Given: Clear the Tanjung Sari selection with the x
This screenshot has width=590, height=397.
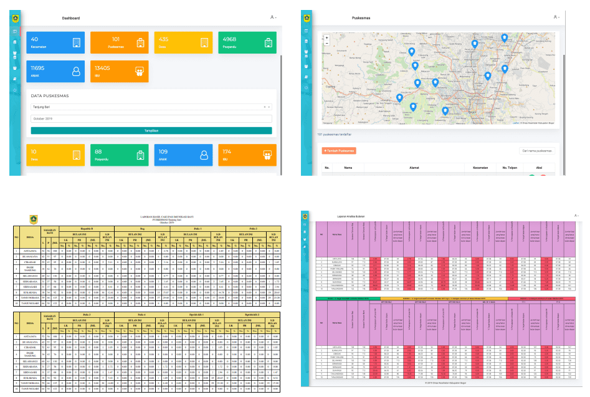Looking at the screenshot, I should pos(265,107).
